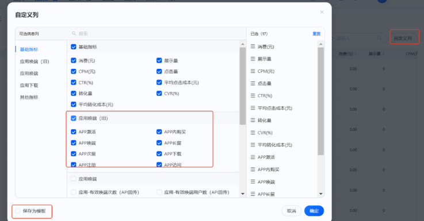Click the drag handle icon for APP激活 in selected list
424x221 pixels.
[253, 157]
